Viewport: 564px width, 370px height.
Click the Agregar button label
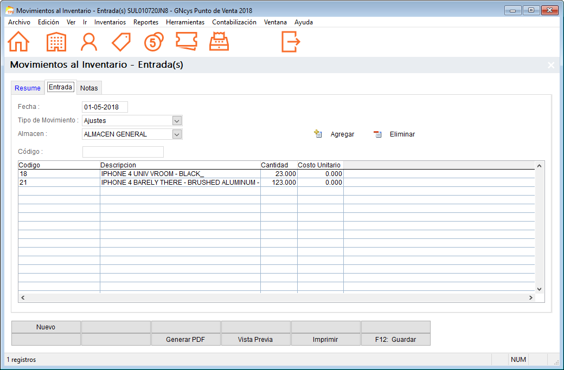[342, 134]
